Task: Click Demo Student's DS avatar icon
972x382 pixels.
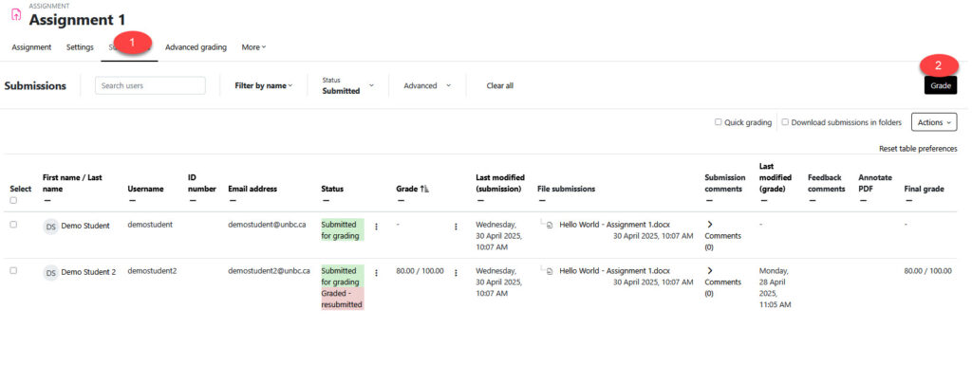Action: (x=50, y=226)
